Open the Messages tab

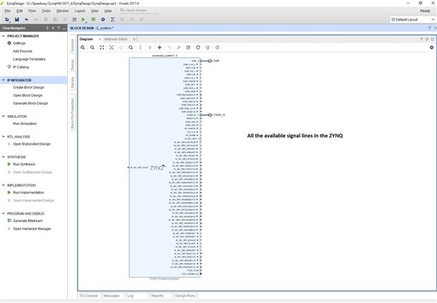[112, 296]
